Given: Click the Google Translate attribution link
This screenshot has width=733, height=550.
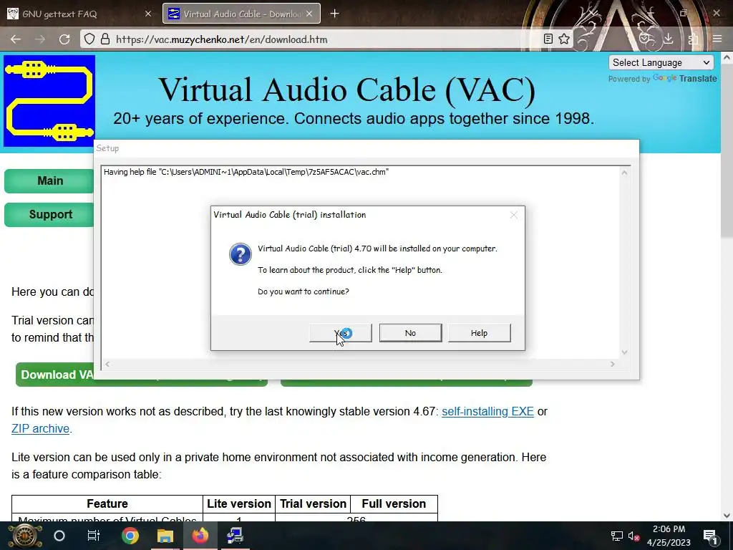Looking at the screenshot, I should click(684, 79).
